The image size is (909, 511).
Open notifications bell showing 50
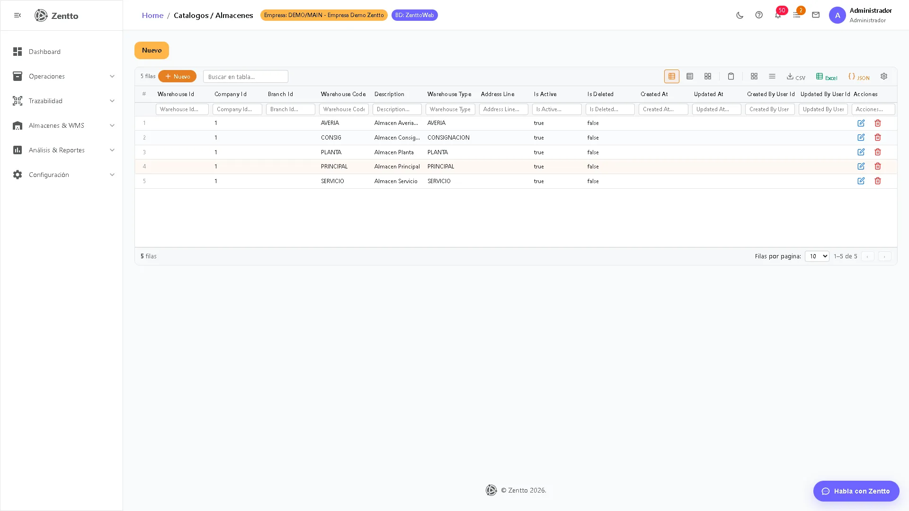(x=778, y=15)
